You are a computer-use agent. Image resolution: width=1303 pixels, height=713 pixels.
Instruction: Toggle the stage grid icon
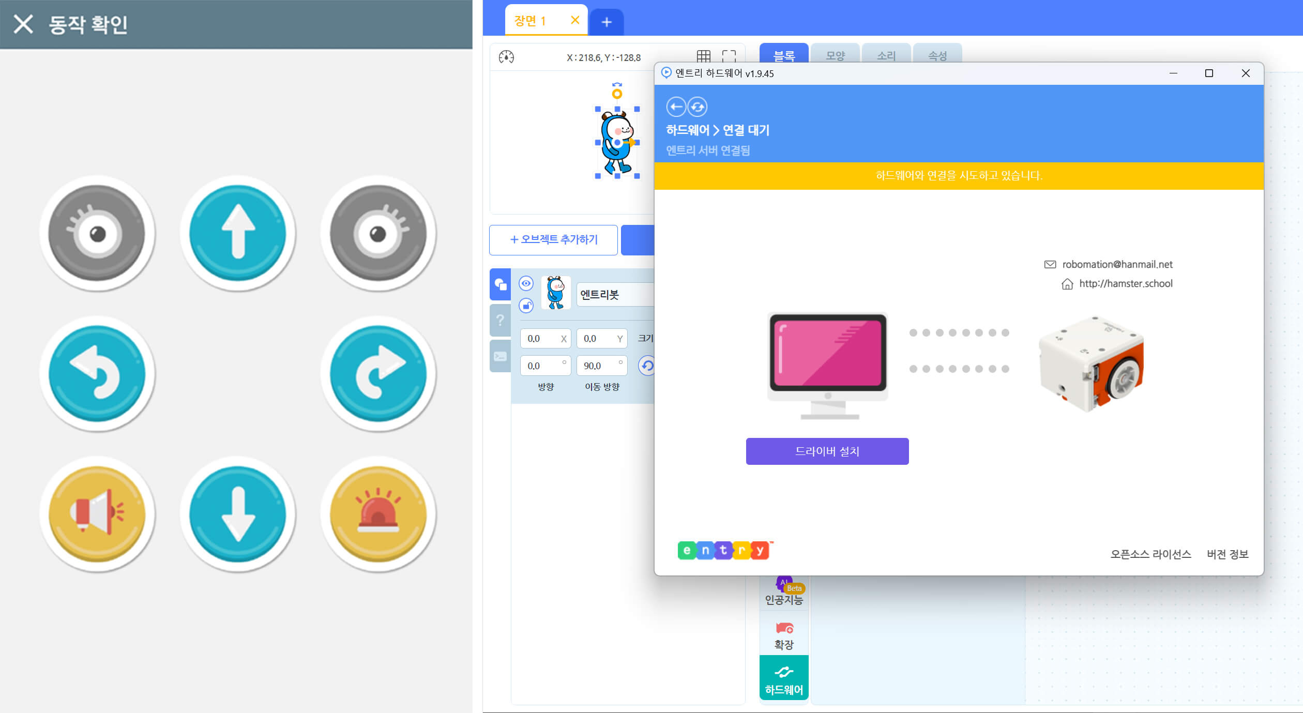703,56
